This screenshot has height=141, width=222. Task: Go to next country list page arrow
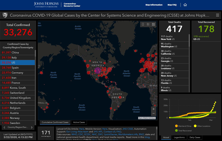click(32, 127)
